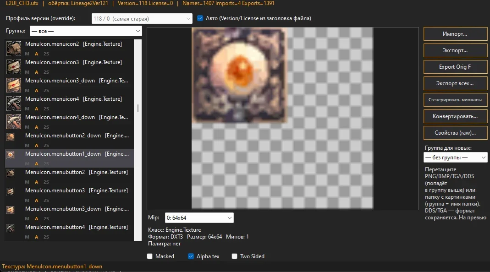Click the MenuIcon.menuicon4 hammer thumbnail
The width and height of the screenshot is (490, 272).
coord(14,103)
